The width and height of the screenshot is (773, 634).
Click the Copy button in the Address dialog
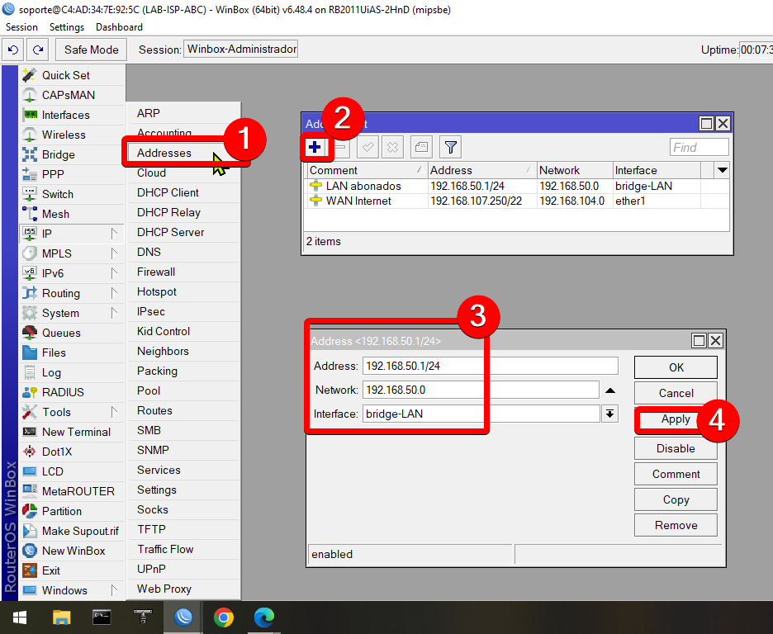point(676,499)
